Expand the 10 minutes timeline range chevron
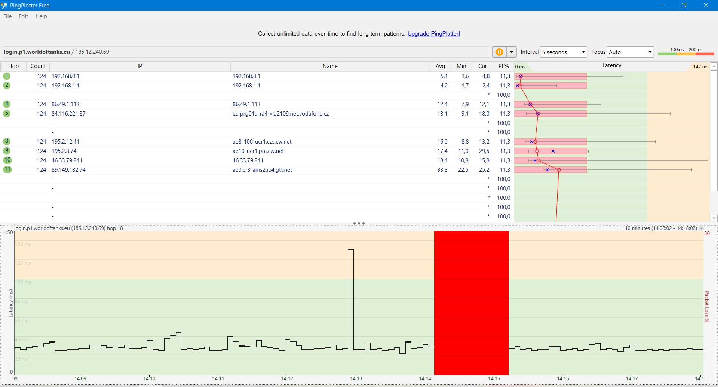This screenshot has width=718, height=387. pos(701,228)
